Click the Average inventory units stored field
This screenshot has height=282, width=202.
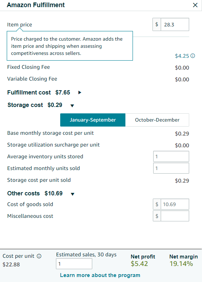coord(171,157)
